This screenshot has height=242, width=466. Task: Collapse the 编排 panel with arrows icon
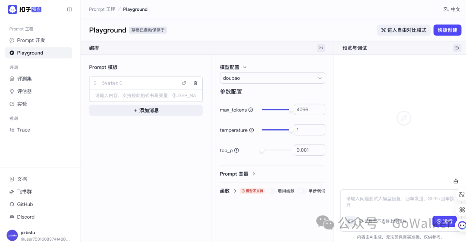click(x=321, y=48)
